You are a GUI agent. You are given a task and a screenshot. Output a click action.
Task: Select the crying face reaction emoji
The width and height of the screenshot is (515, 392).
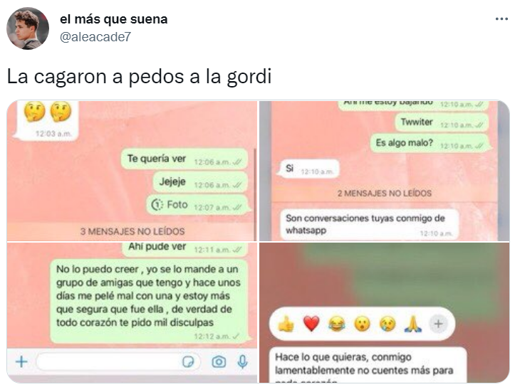387,324
